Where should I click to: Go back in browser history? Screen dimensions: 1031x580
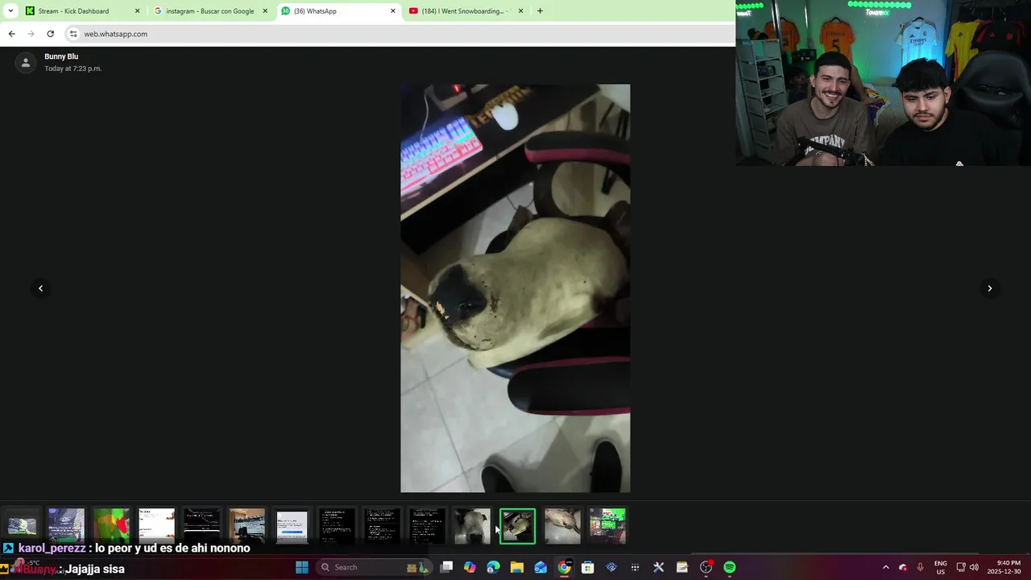(11, 34)
